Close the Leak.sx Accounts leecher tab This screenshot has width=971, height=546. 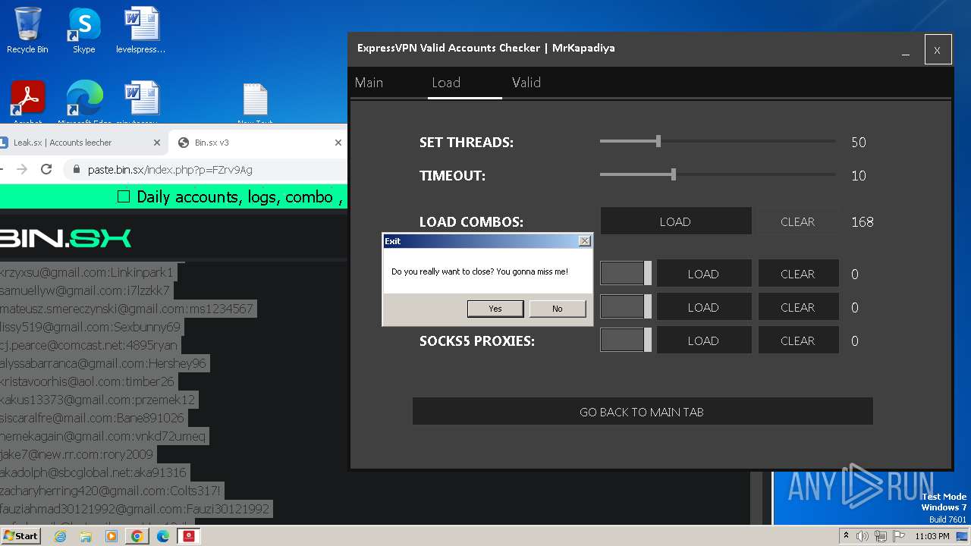point(157,143)
